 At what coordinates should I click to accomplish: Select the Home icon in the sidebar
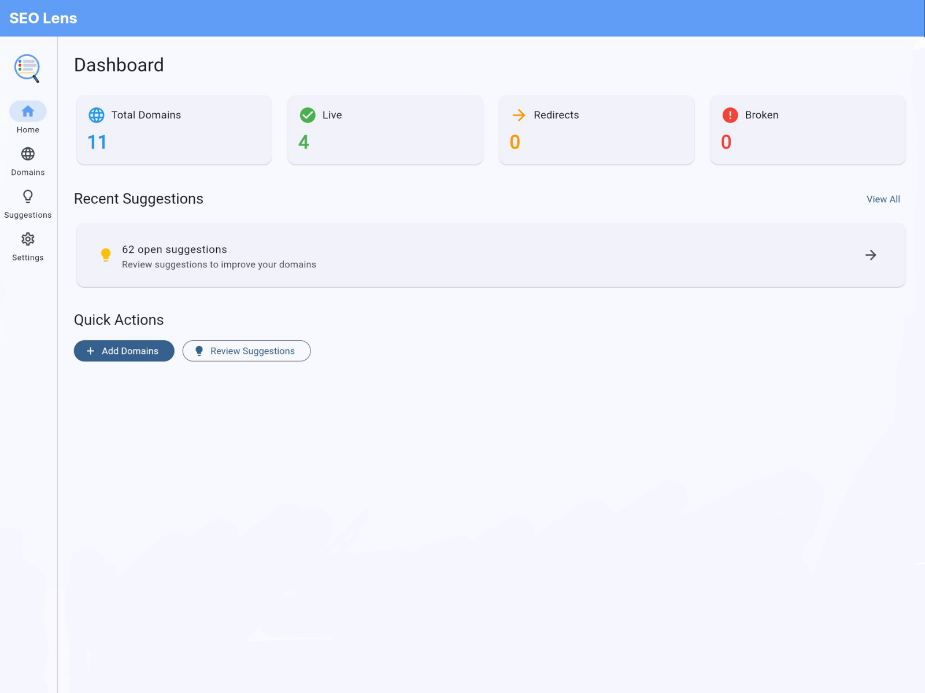pos(27,111)
